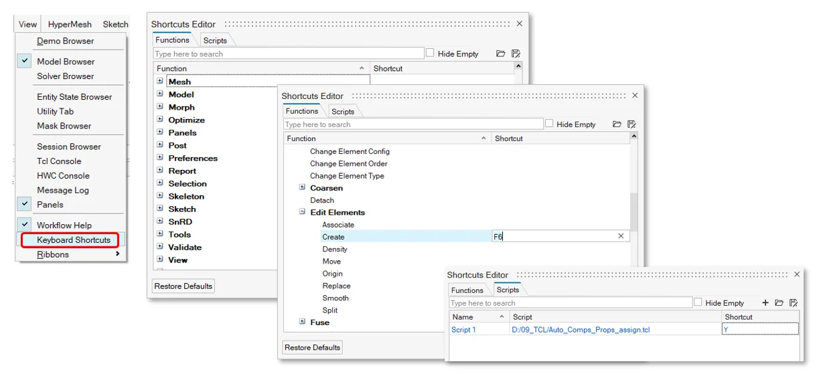The width and height of the screenshot is (817, 374).
Task: Tick Hide Empty in the back Shortcuts Editor
Action: (431, 54)
